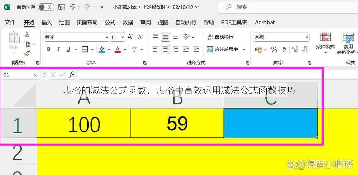This screenshot has width=358, height=175.
Task: Toggle Bold formatting
Action: [49, 49]
